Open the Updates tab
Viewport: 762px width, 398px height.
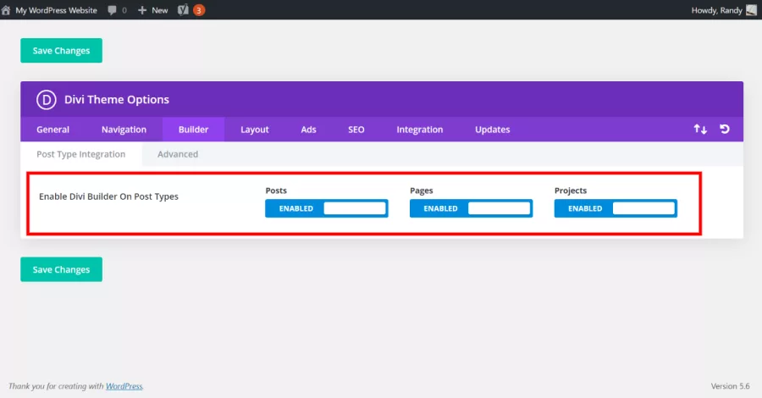[492, 130]
